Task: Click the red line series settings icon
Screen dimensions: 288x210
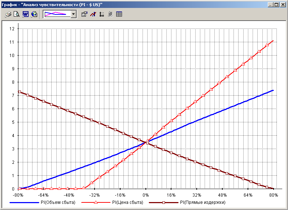Action: tap(93, 14)
